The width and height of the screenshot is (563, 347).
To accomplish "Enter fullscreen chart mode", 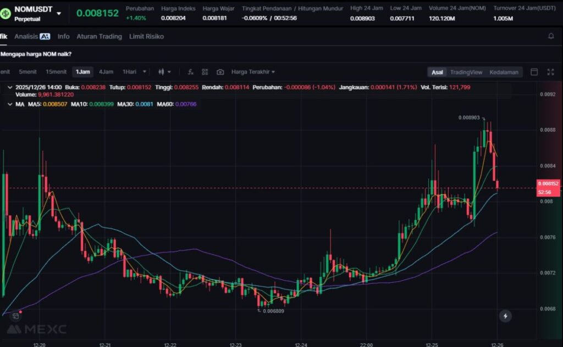I will (550, 72).
